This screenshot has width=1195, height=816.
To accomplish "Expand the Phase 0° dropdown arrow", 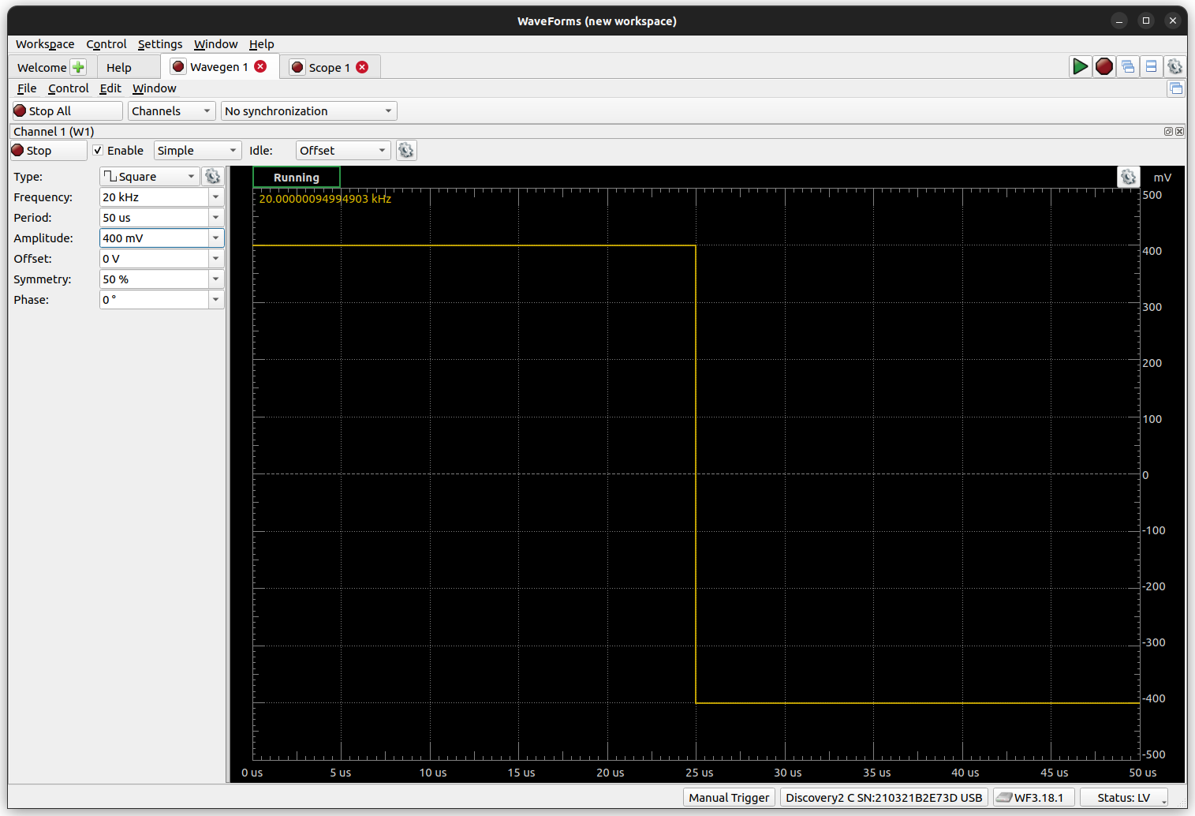I will [x=215, y=300].
